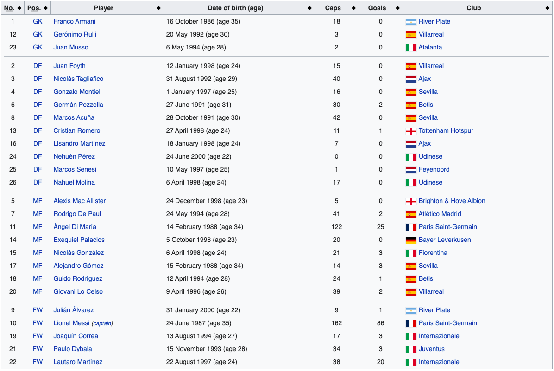Click the FW position link for Julián Álvarez
This screenshot has height=371, width=554.
(x=38, y=310)
